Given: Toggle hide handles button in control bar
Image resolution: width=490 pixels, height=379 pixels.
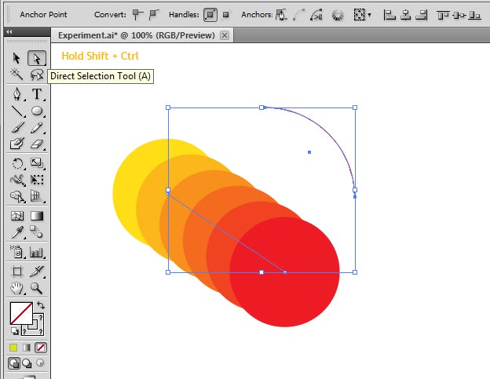Looking at the screenshot, I should [x=226, y=14].
